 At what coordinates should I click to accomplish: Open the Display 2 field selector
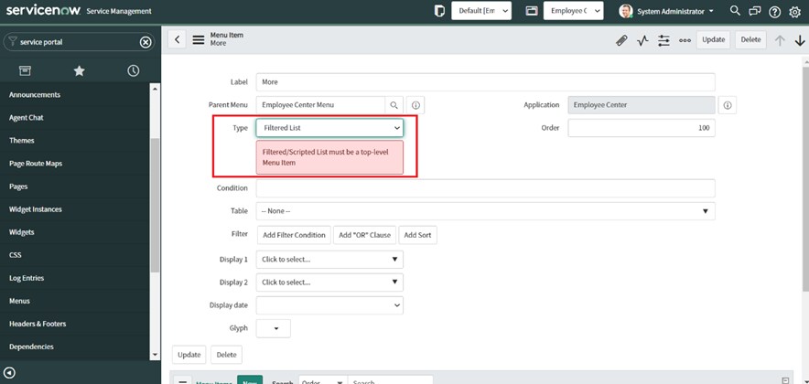pyautogui.click(x=329, y=283)
